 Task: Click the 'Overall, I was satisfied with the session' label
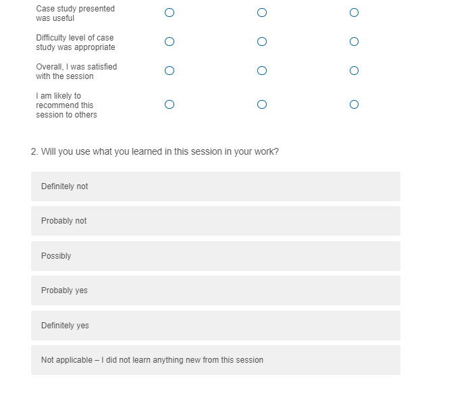point(76,72)
